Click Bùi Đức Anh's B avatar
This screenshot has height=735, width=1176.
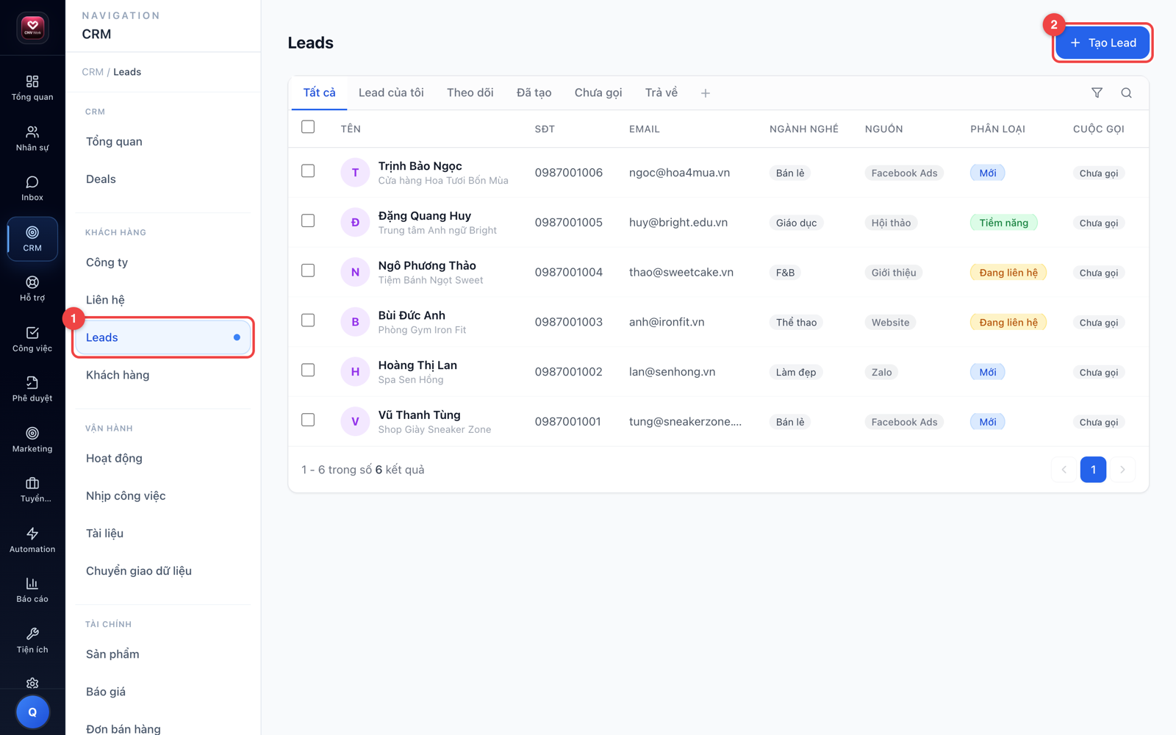[x=355, y=322]
